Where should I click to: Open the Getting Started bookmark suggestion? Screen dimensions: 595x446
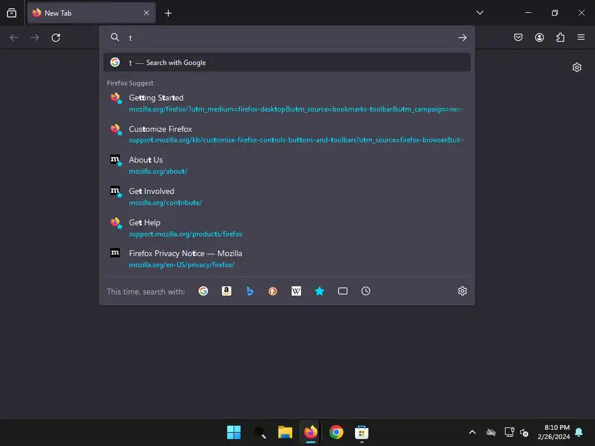(287, 103)
